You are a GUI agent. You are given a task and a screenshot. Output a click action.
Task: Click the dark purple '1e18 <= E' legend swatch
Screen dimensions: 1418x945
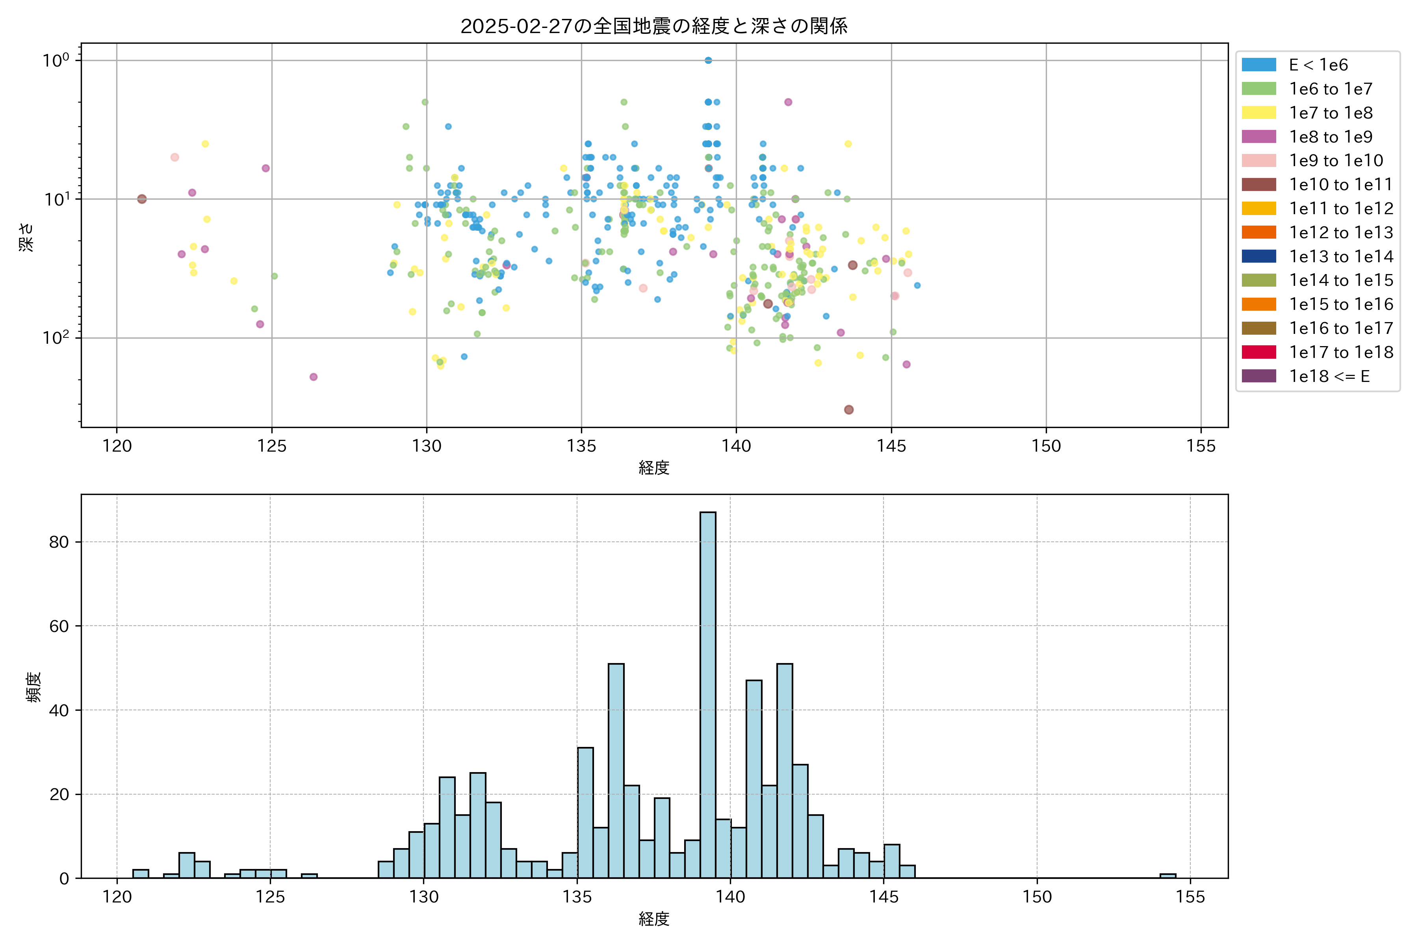click(1259, 376)
